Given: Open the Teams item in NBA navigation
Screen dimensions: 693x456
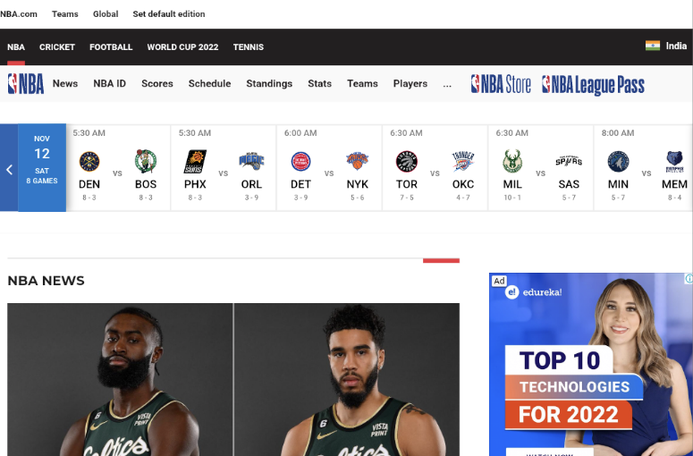Looking at the screenshot, I should pos(362,83).
